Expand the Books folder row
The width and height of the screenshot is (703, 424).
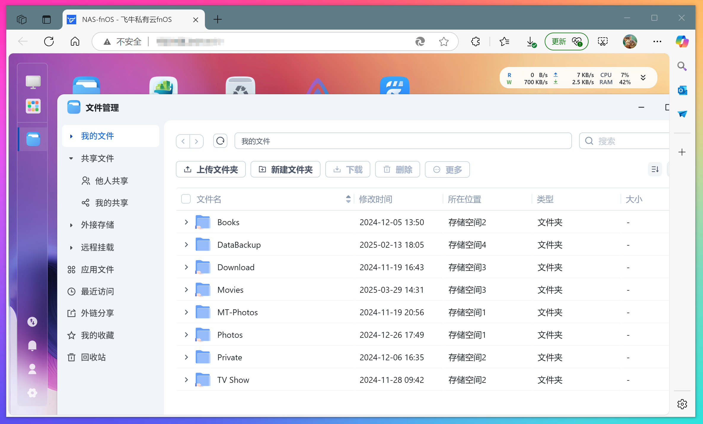(x=186, y=222)
